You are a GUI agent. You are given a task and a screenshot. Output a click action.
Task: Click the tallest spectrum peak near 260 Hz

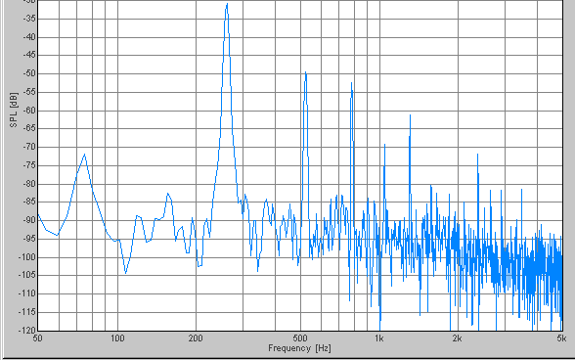227,5
